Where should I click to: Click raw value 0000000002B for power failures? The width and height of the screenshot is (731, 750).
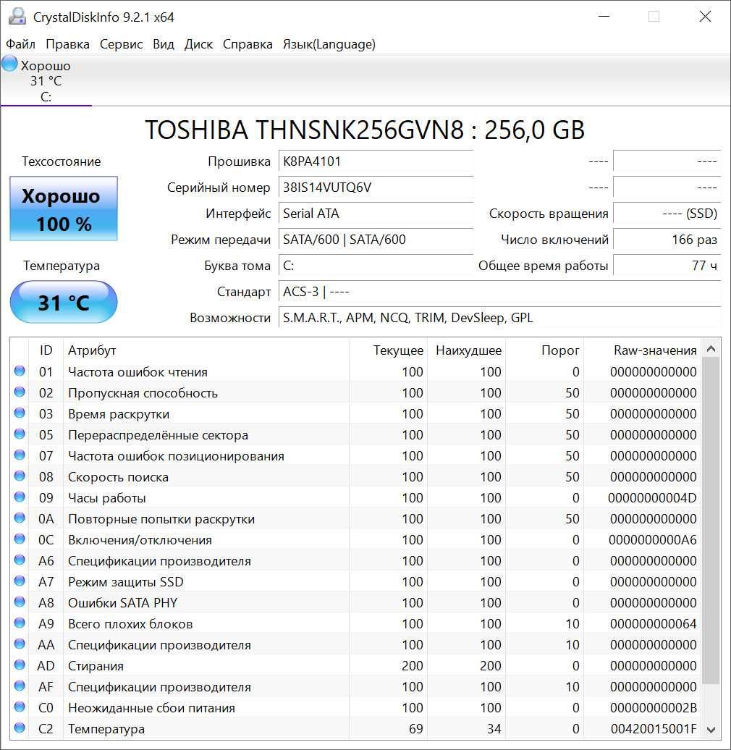(653, 708)
